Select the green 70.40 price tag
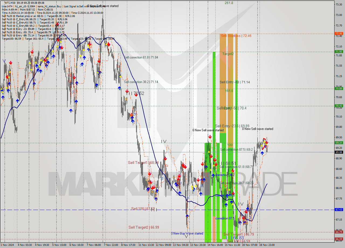Screen dimensions: 345x248 [x=339, y=106]
